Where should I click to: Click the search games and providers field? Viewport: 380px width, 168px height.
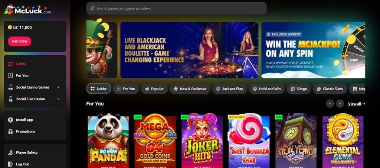tap(176, 8)
